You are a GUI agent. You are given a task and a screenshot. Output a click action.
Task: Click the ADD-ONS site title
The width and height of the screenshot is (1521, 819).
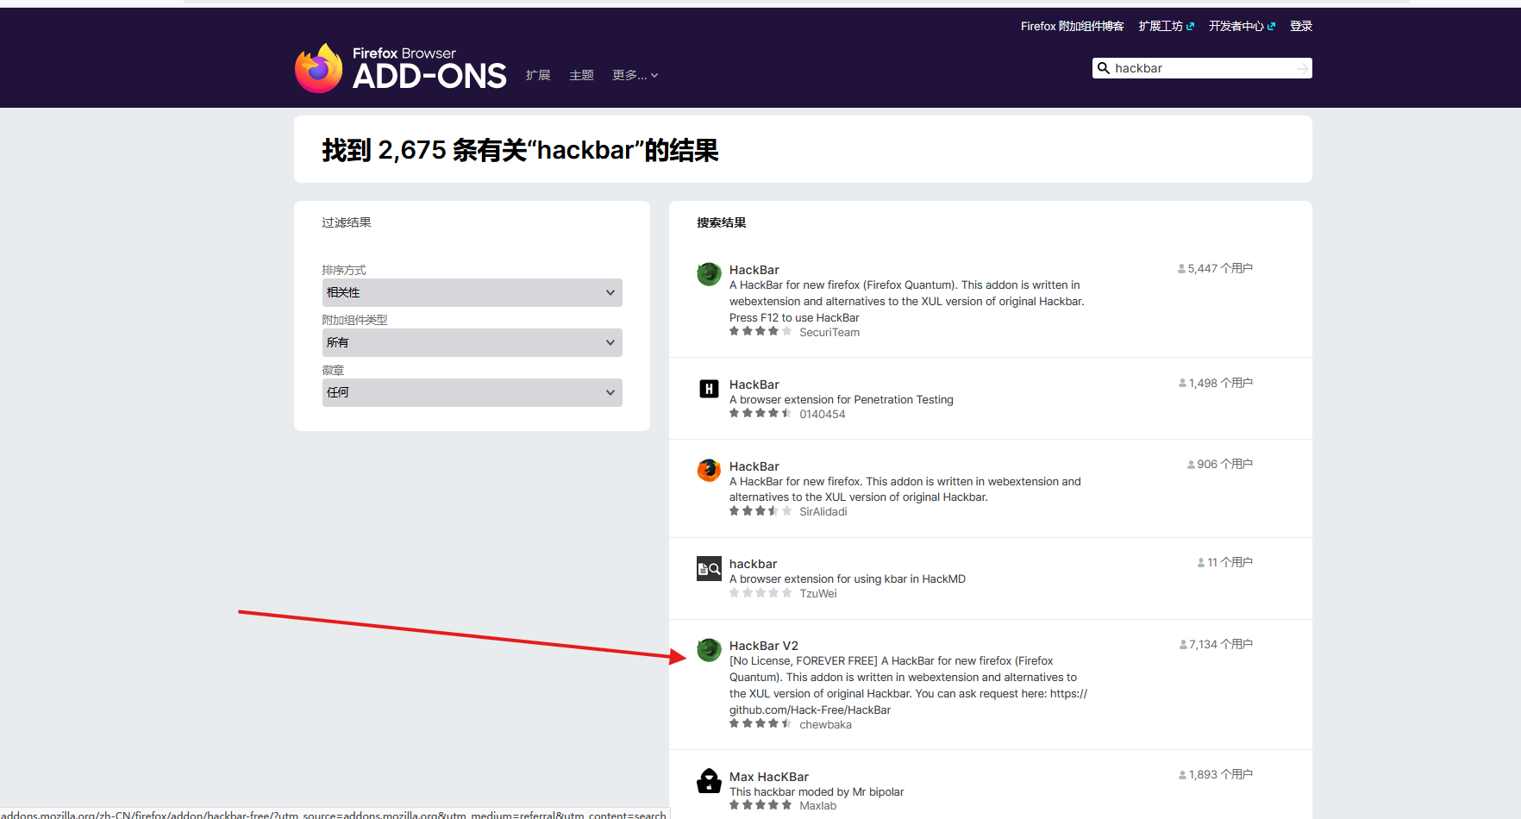point(429,77)
